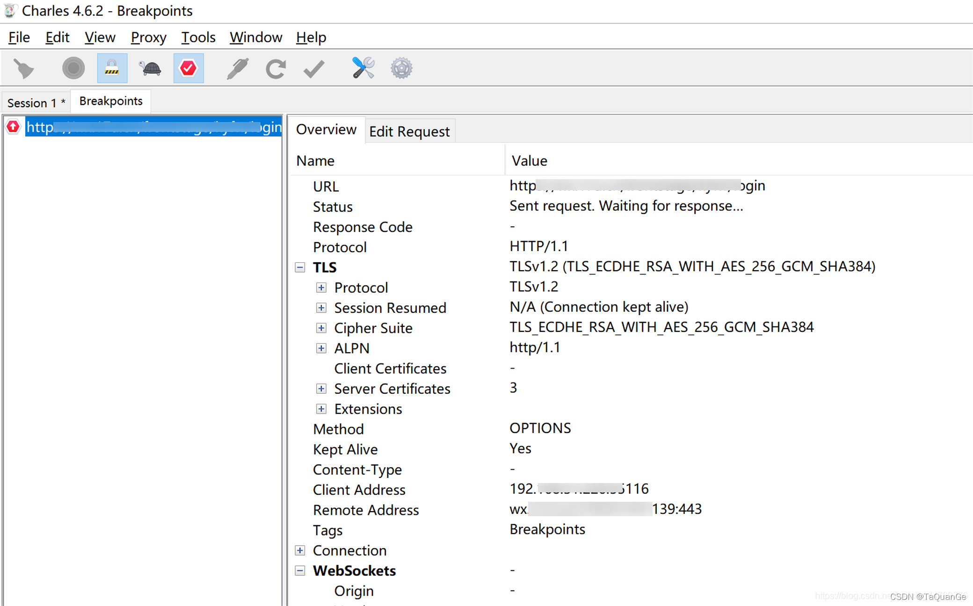Switch to the Overview tab
The height and width of the screenshot is (606, 973).
point(326,130)
